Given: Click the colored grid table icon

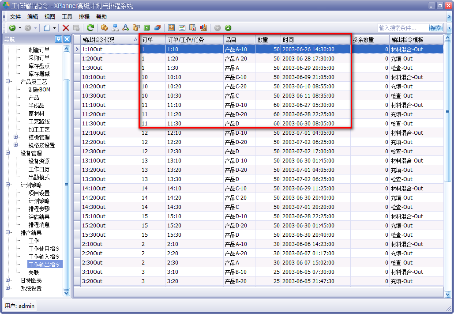Looking at the screenshot, I should 182,28.
